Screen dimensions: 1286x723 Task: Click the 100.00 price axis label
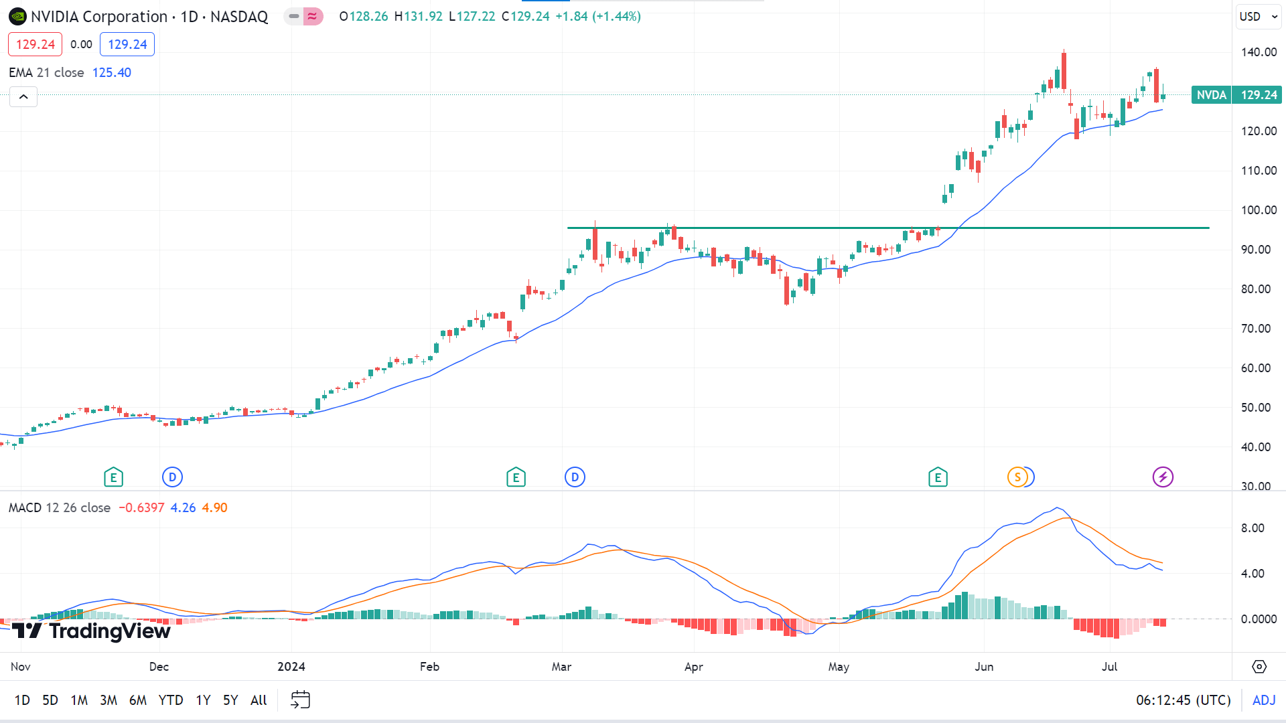[x=1259, y=210]
